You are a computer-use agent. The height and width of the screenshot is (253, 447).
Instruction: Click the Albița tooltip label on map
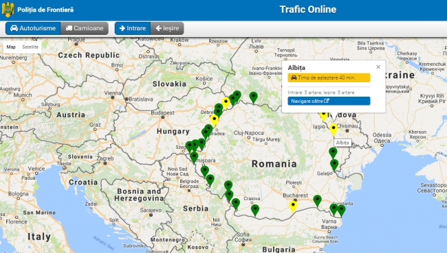click(342, 143)
